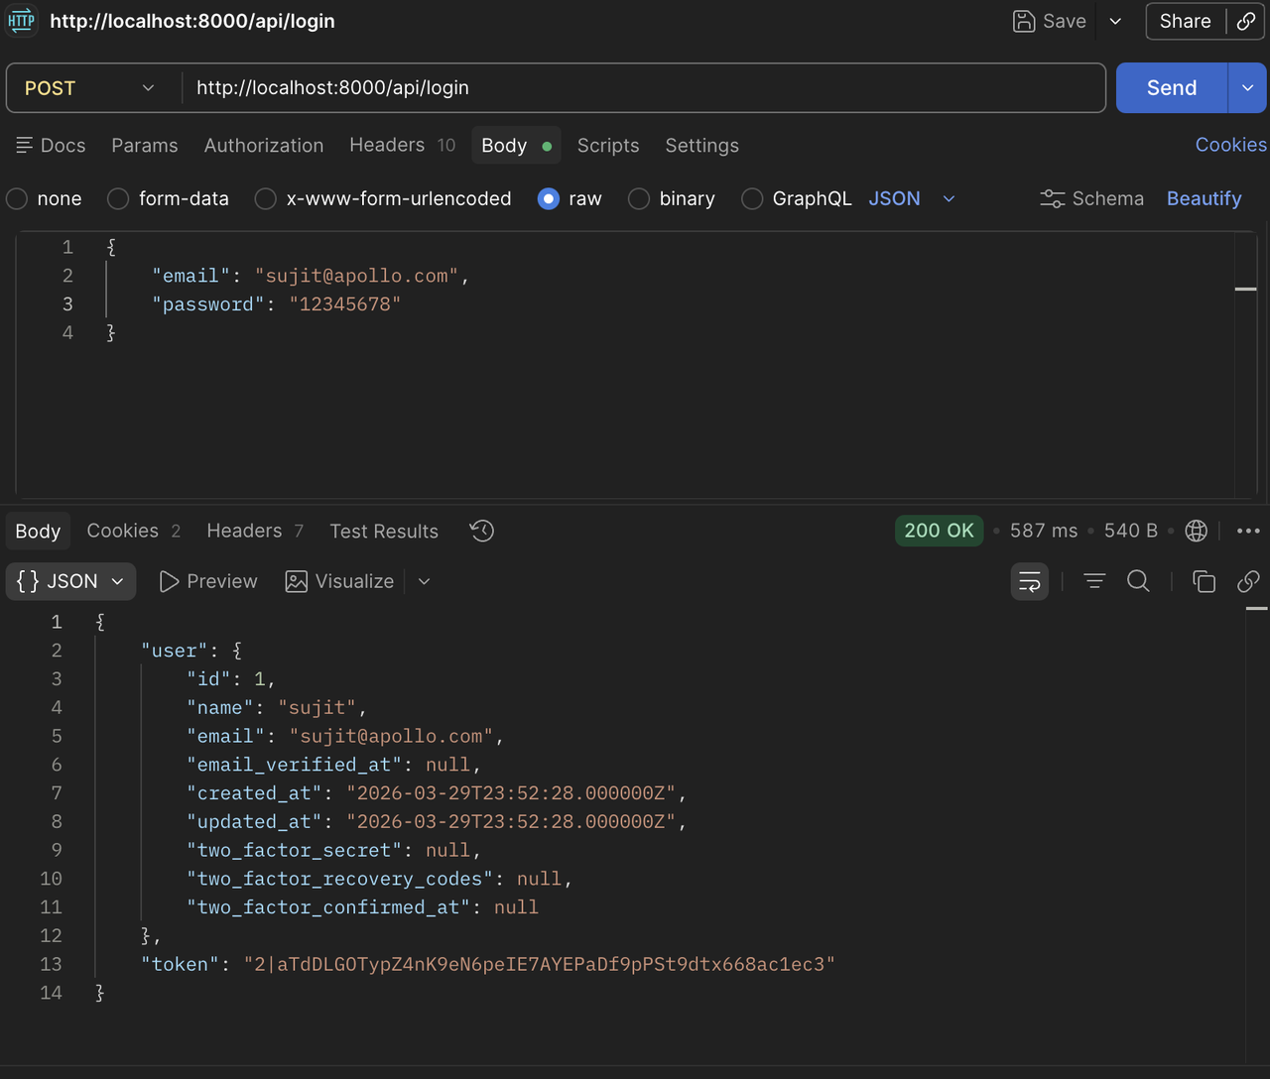Click the 200 OK status badge

(939, 531)
